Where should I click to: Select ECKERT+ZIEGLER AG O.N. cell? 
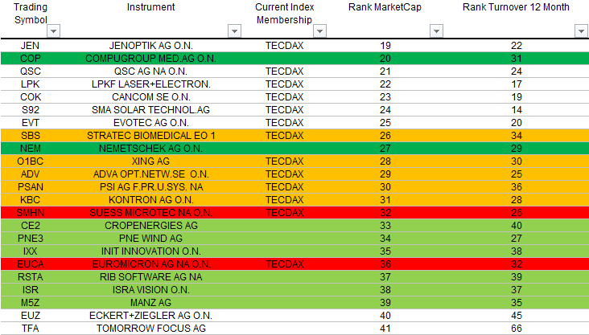click(x=150, y=316)
